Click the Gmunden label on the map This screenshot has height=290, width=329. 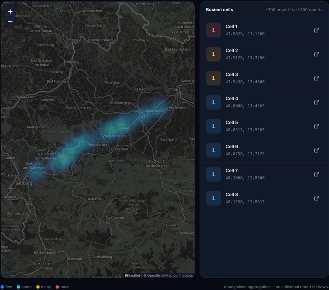[116, 161]
